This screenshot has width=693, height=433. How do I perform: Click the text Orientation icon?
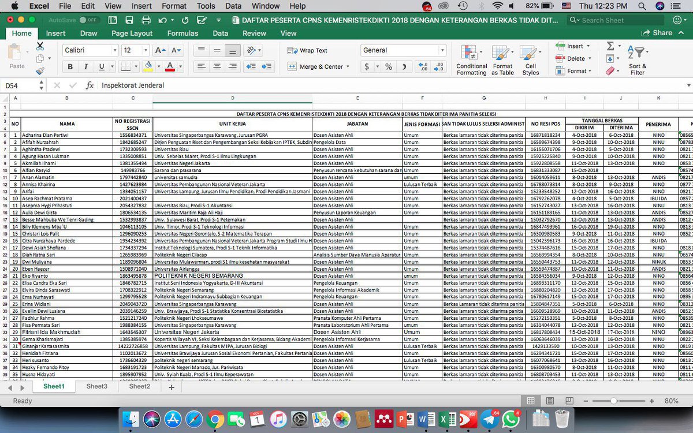coord(251,50)
